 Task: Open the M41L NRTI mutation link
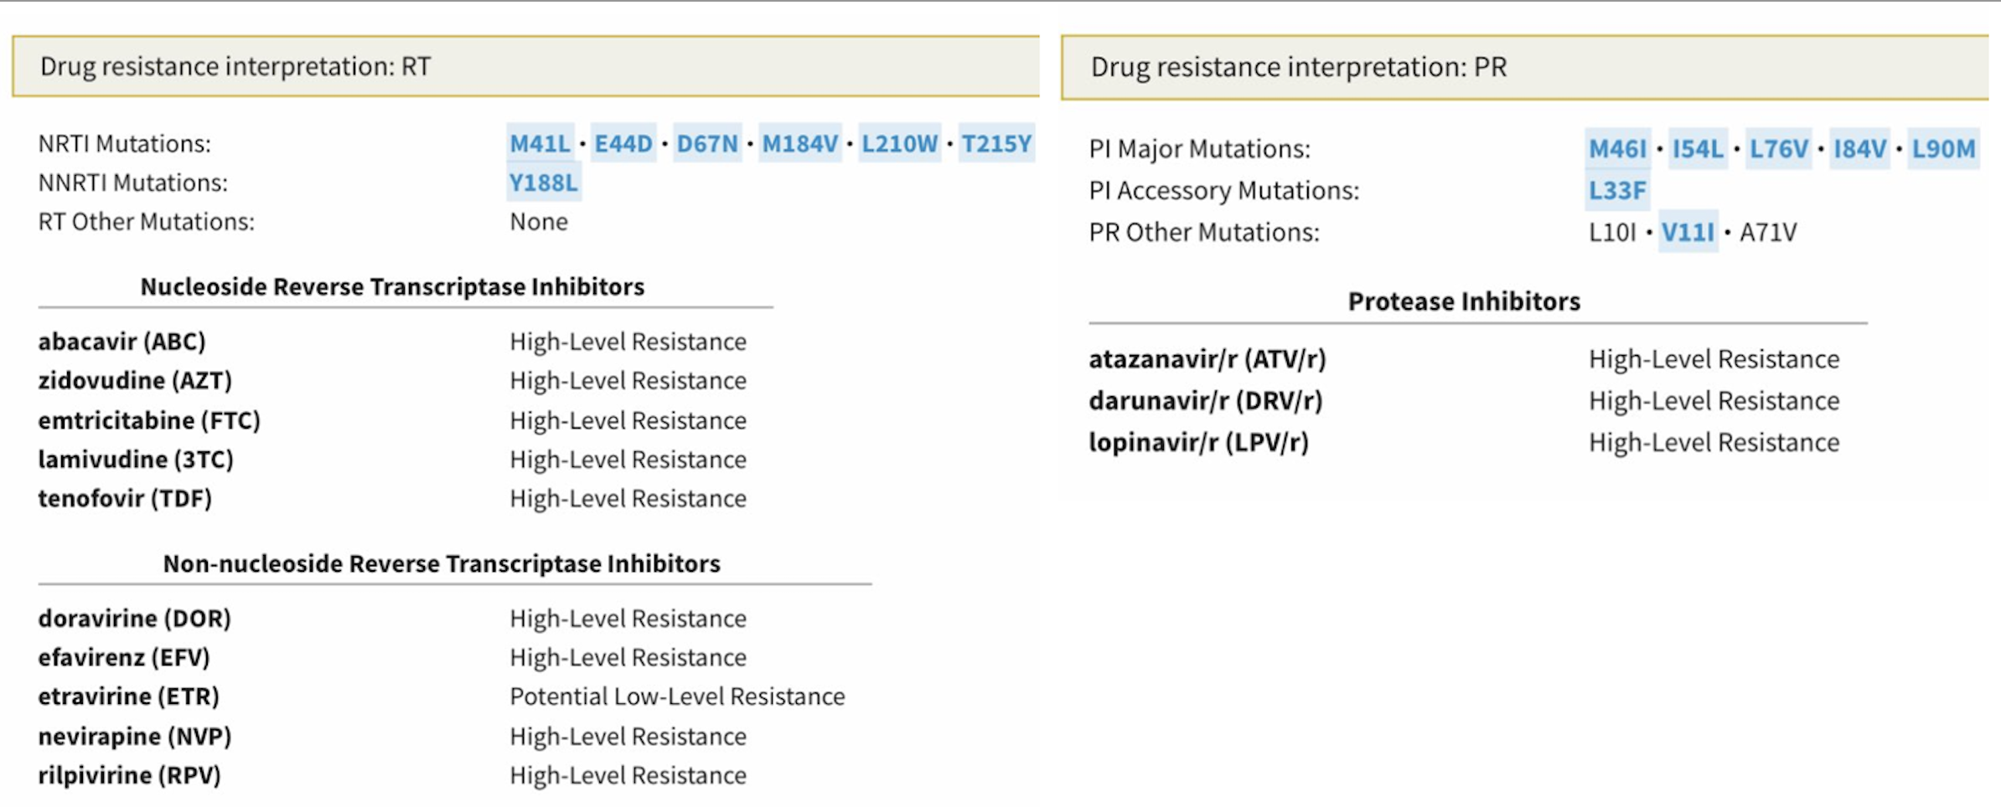click(540, 144)
